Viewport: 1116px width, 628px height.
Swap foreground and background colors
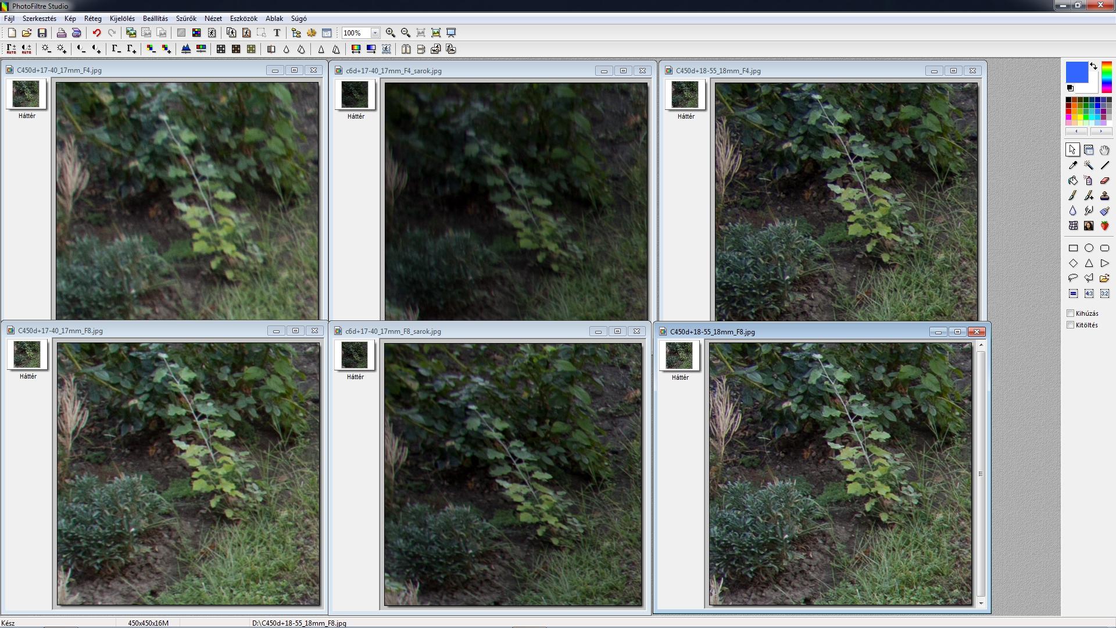[1094, 66]
